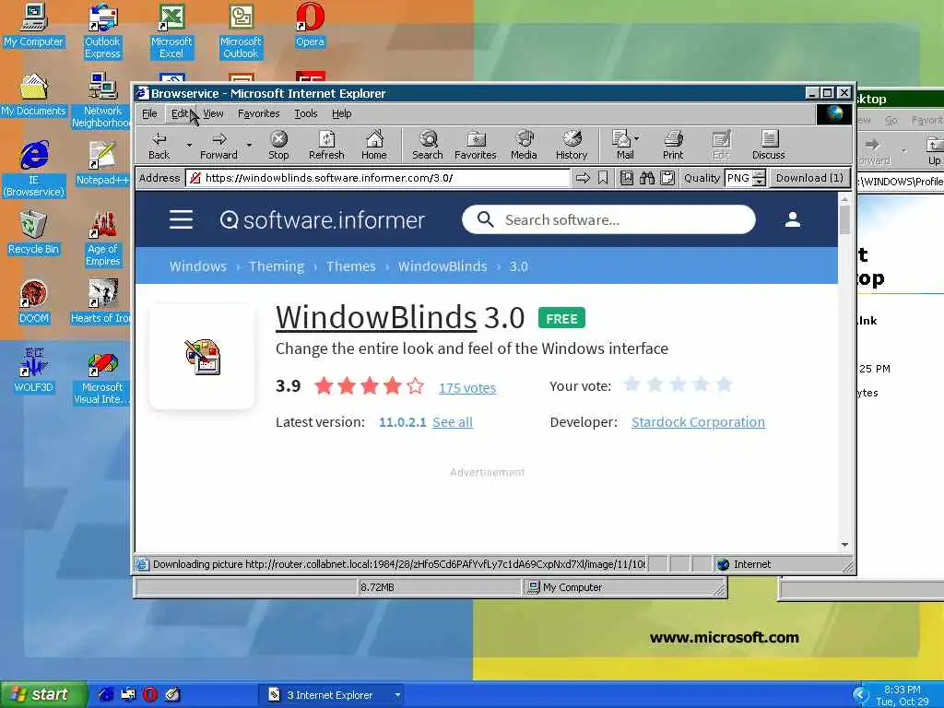Expand the Mail button dropdown arrow
Viewport: 944px width, 708px height.
(x=636, y=138)
